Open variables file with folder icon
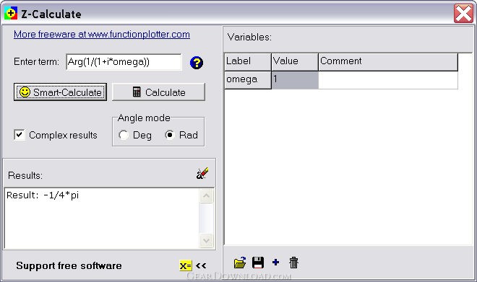Viewport: 477px width, 282px height. (x=240, y=263)
